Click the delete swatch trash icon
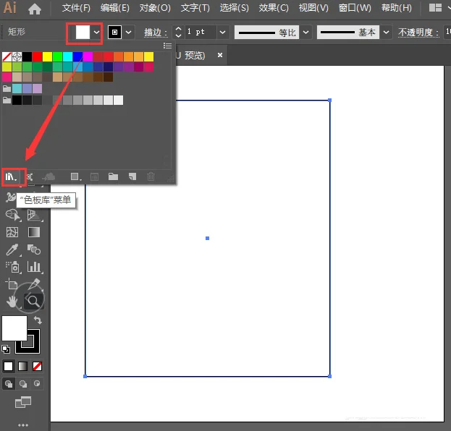The width and height of the screenshot is (451, 431). [151, 176]
